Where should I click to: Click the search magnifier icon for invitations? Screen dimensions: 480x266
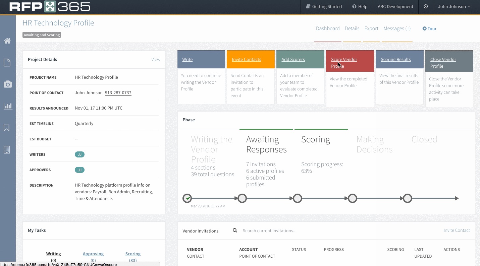235,230
